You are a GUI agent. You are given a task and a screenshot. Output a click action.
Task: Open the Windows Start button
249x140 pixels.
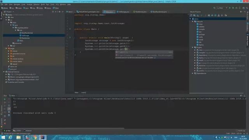(x=3, y=137)
